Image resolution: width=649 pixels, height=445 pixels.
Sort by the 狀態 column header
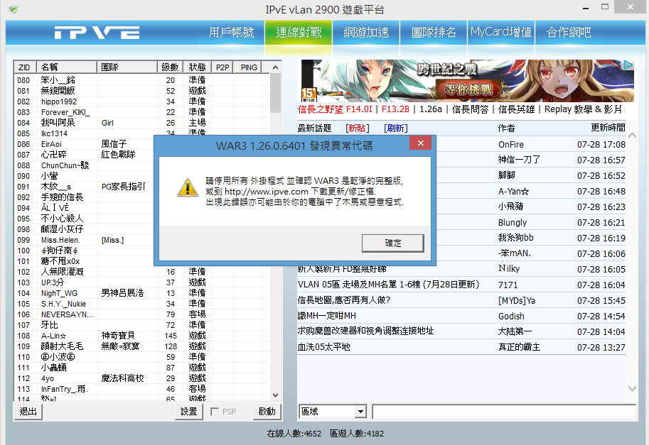[197, 67]
